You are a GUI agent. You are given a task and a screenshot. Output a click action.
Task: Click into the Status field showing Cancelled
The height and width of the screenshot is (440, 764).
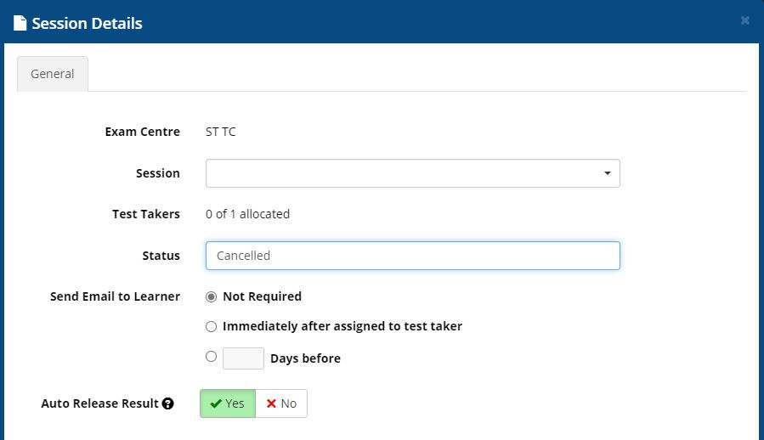(x=412, y=256)
